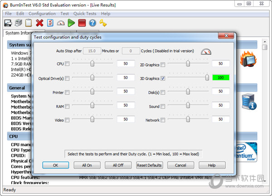Click the CPU duty cycle value field
This screenshot has width=272, height=196.
click(x=126, y=63)
